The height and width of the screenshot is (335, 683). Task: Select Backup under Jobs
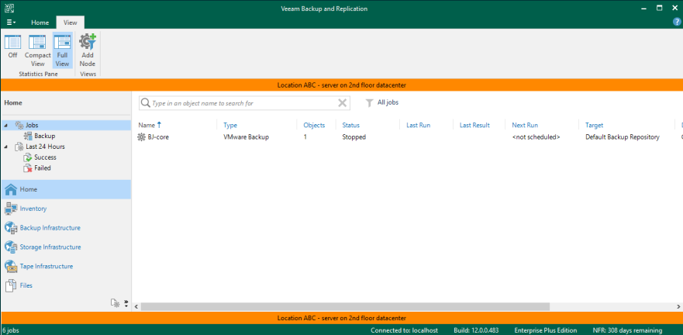coord(44,136)
